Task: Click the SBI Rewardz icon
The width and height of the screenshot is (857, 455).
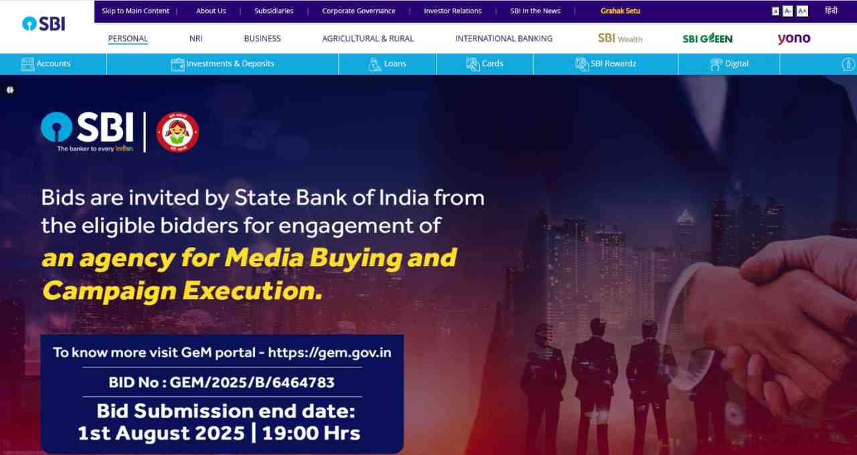Action: [x=581, y=64]
